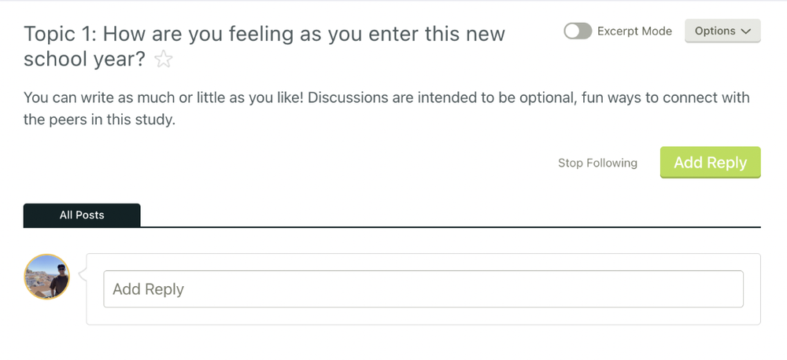The image size is (787, 360).
Task: Star the Topic 1 discussion as favorite
Action: coord(164,60)
